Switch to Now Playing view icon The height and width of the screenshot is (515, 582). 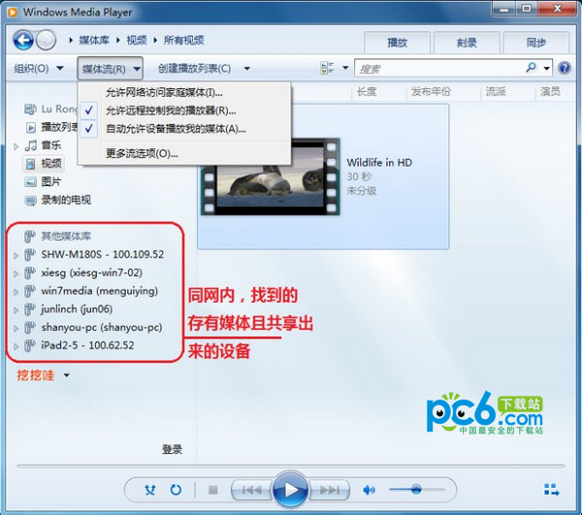point(551,490)
